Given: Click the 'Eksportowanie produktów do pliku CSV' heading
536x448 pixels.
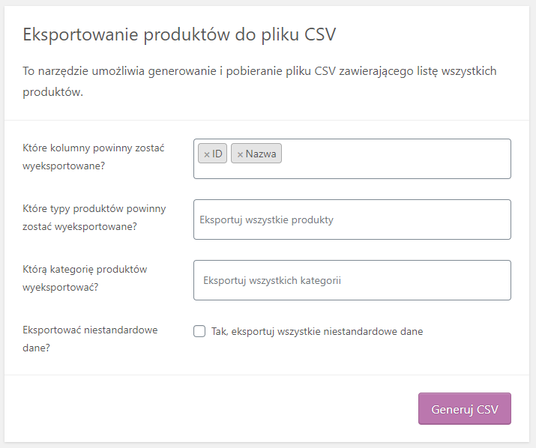Looking at the screenshot, I should 179,34.
